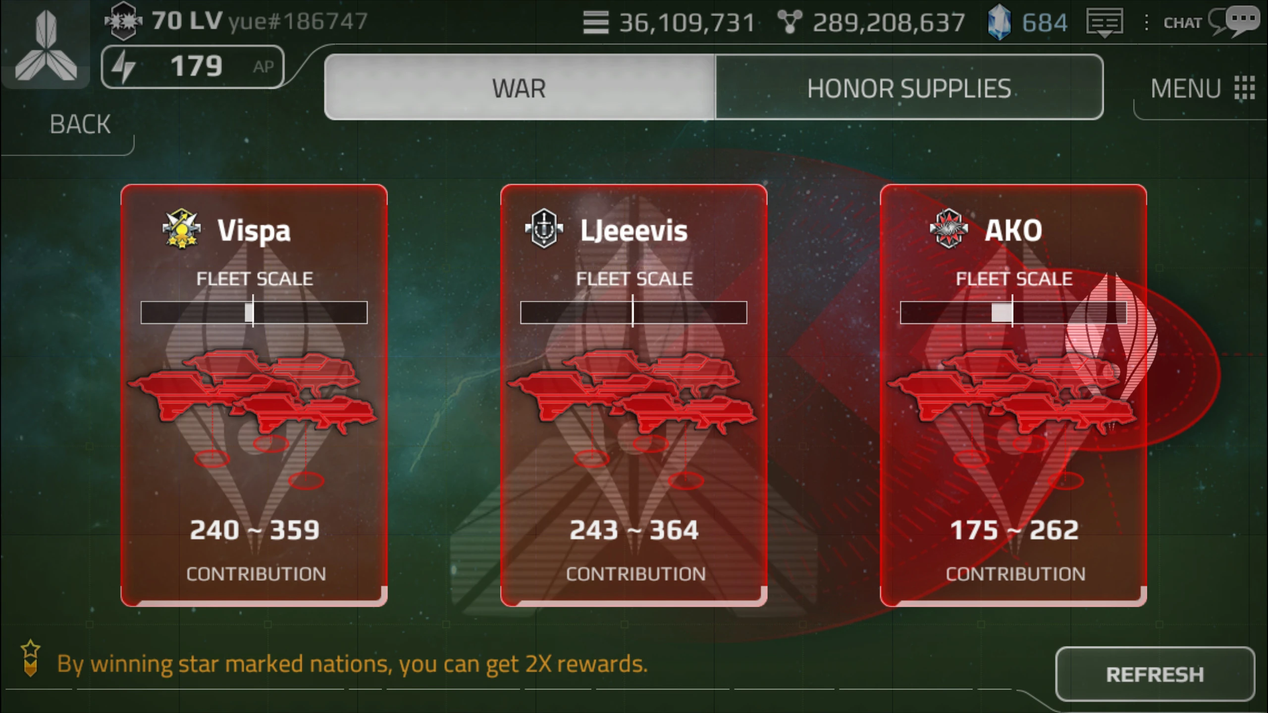Click the BACK button
The width and height of the screenshot is (1268, 713).
80,124
